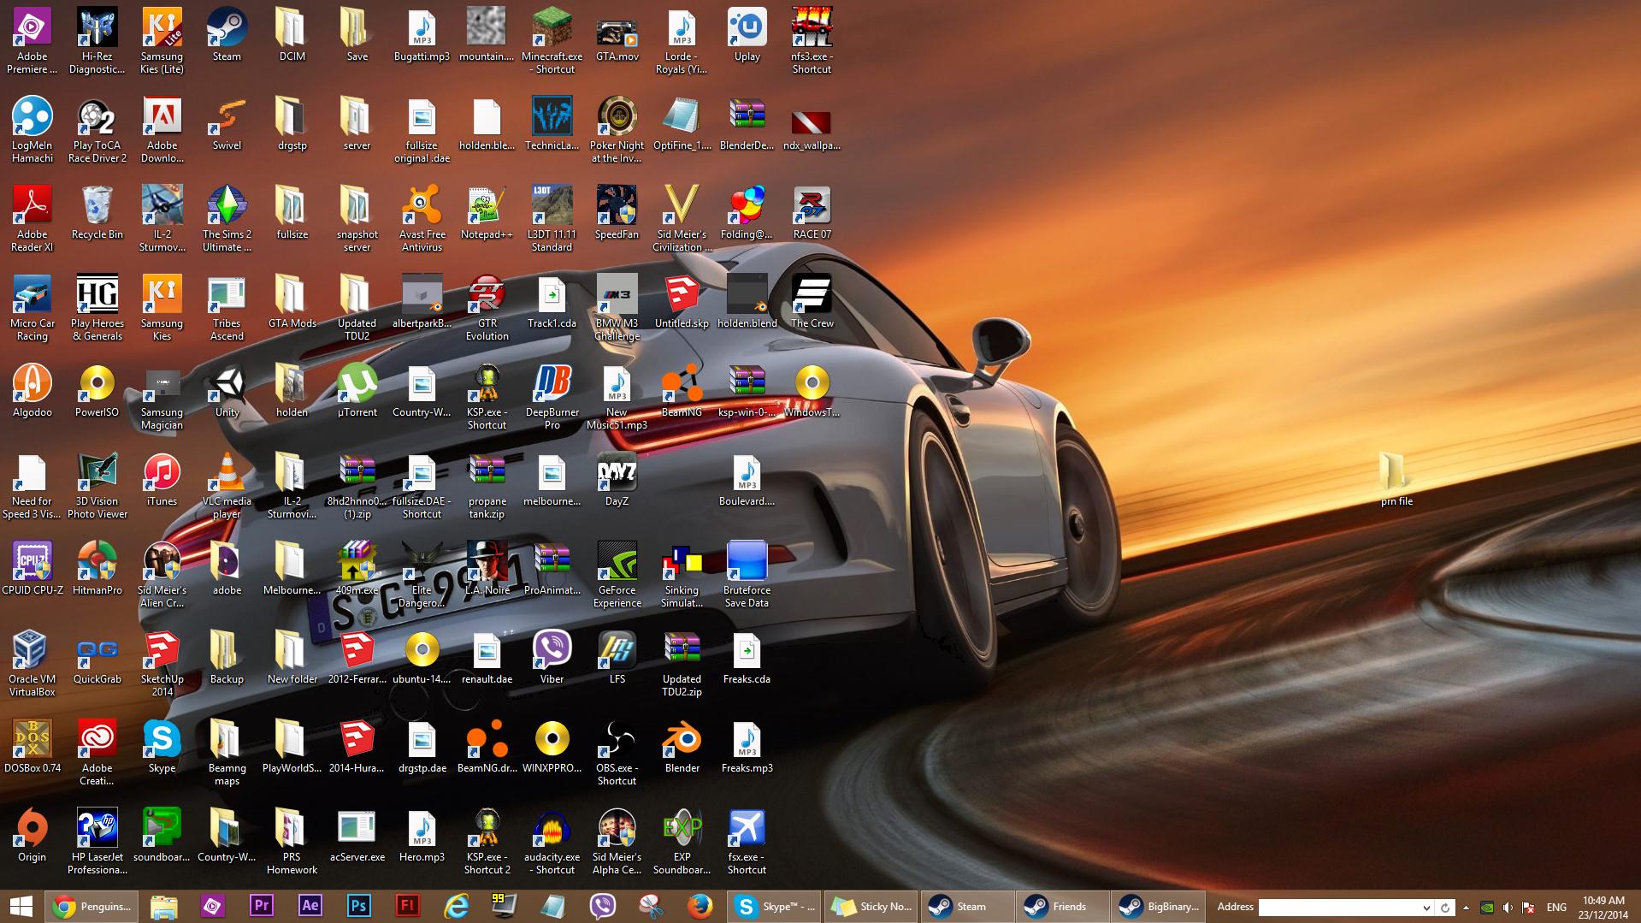This screenshot has height=923, width=1641.
Task: Launch Photoshop from taskbar
Action: [x=358, y=906]
